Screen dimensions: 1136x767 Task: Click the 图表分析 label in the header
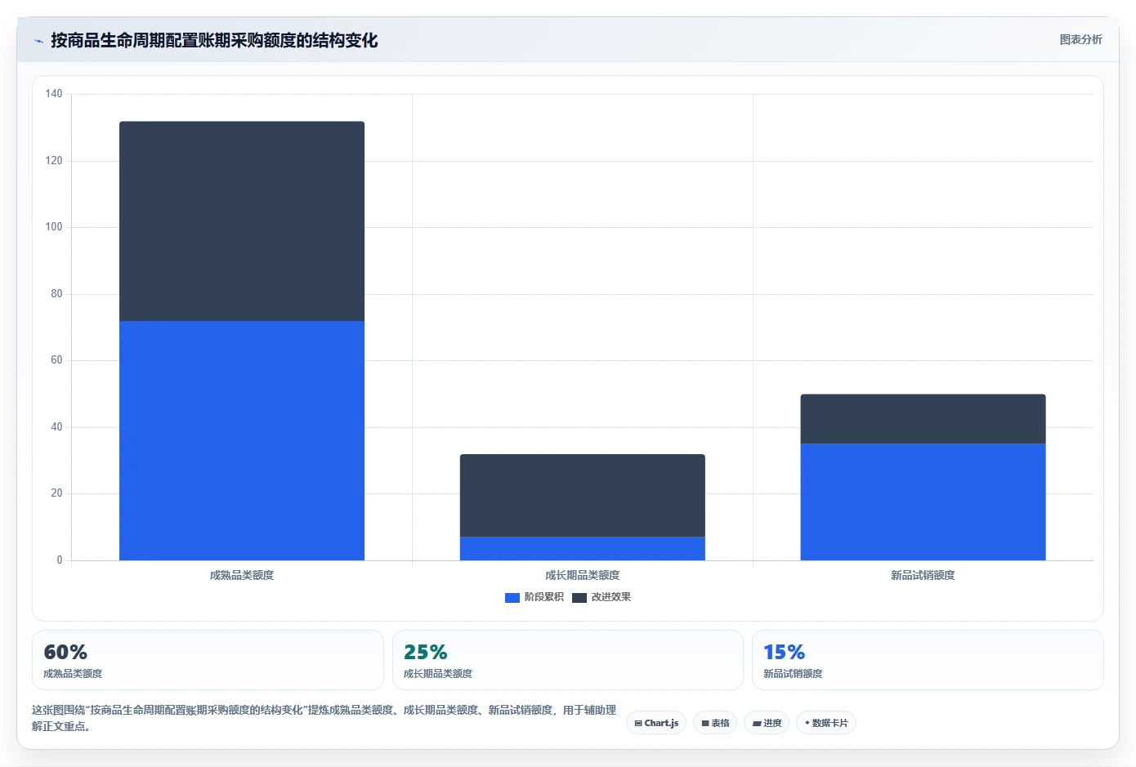click(x=1080, y=39)
